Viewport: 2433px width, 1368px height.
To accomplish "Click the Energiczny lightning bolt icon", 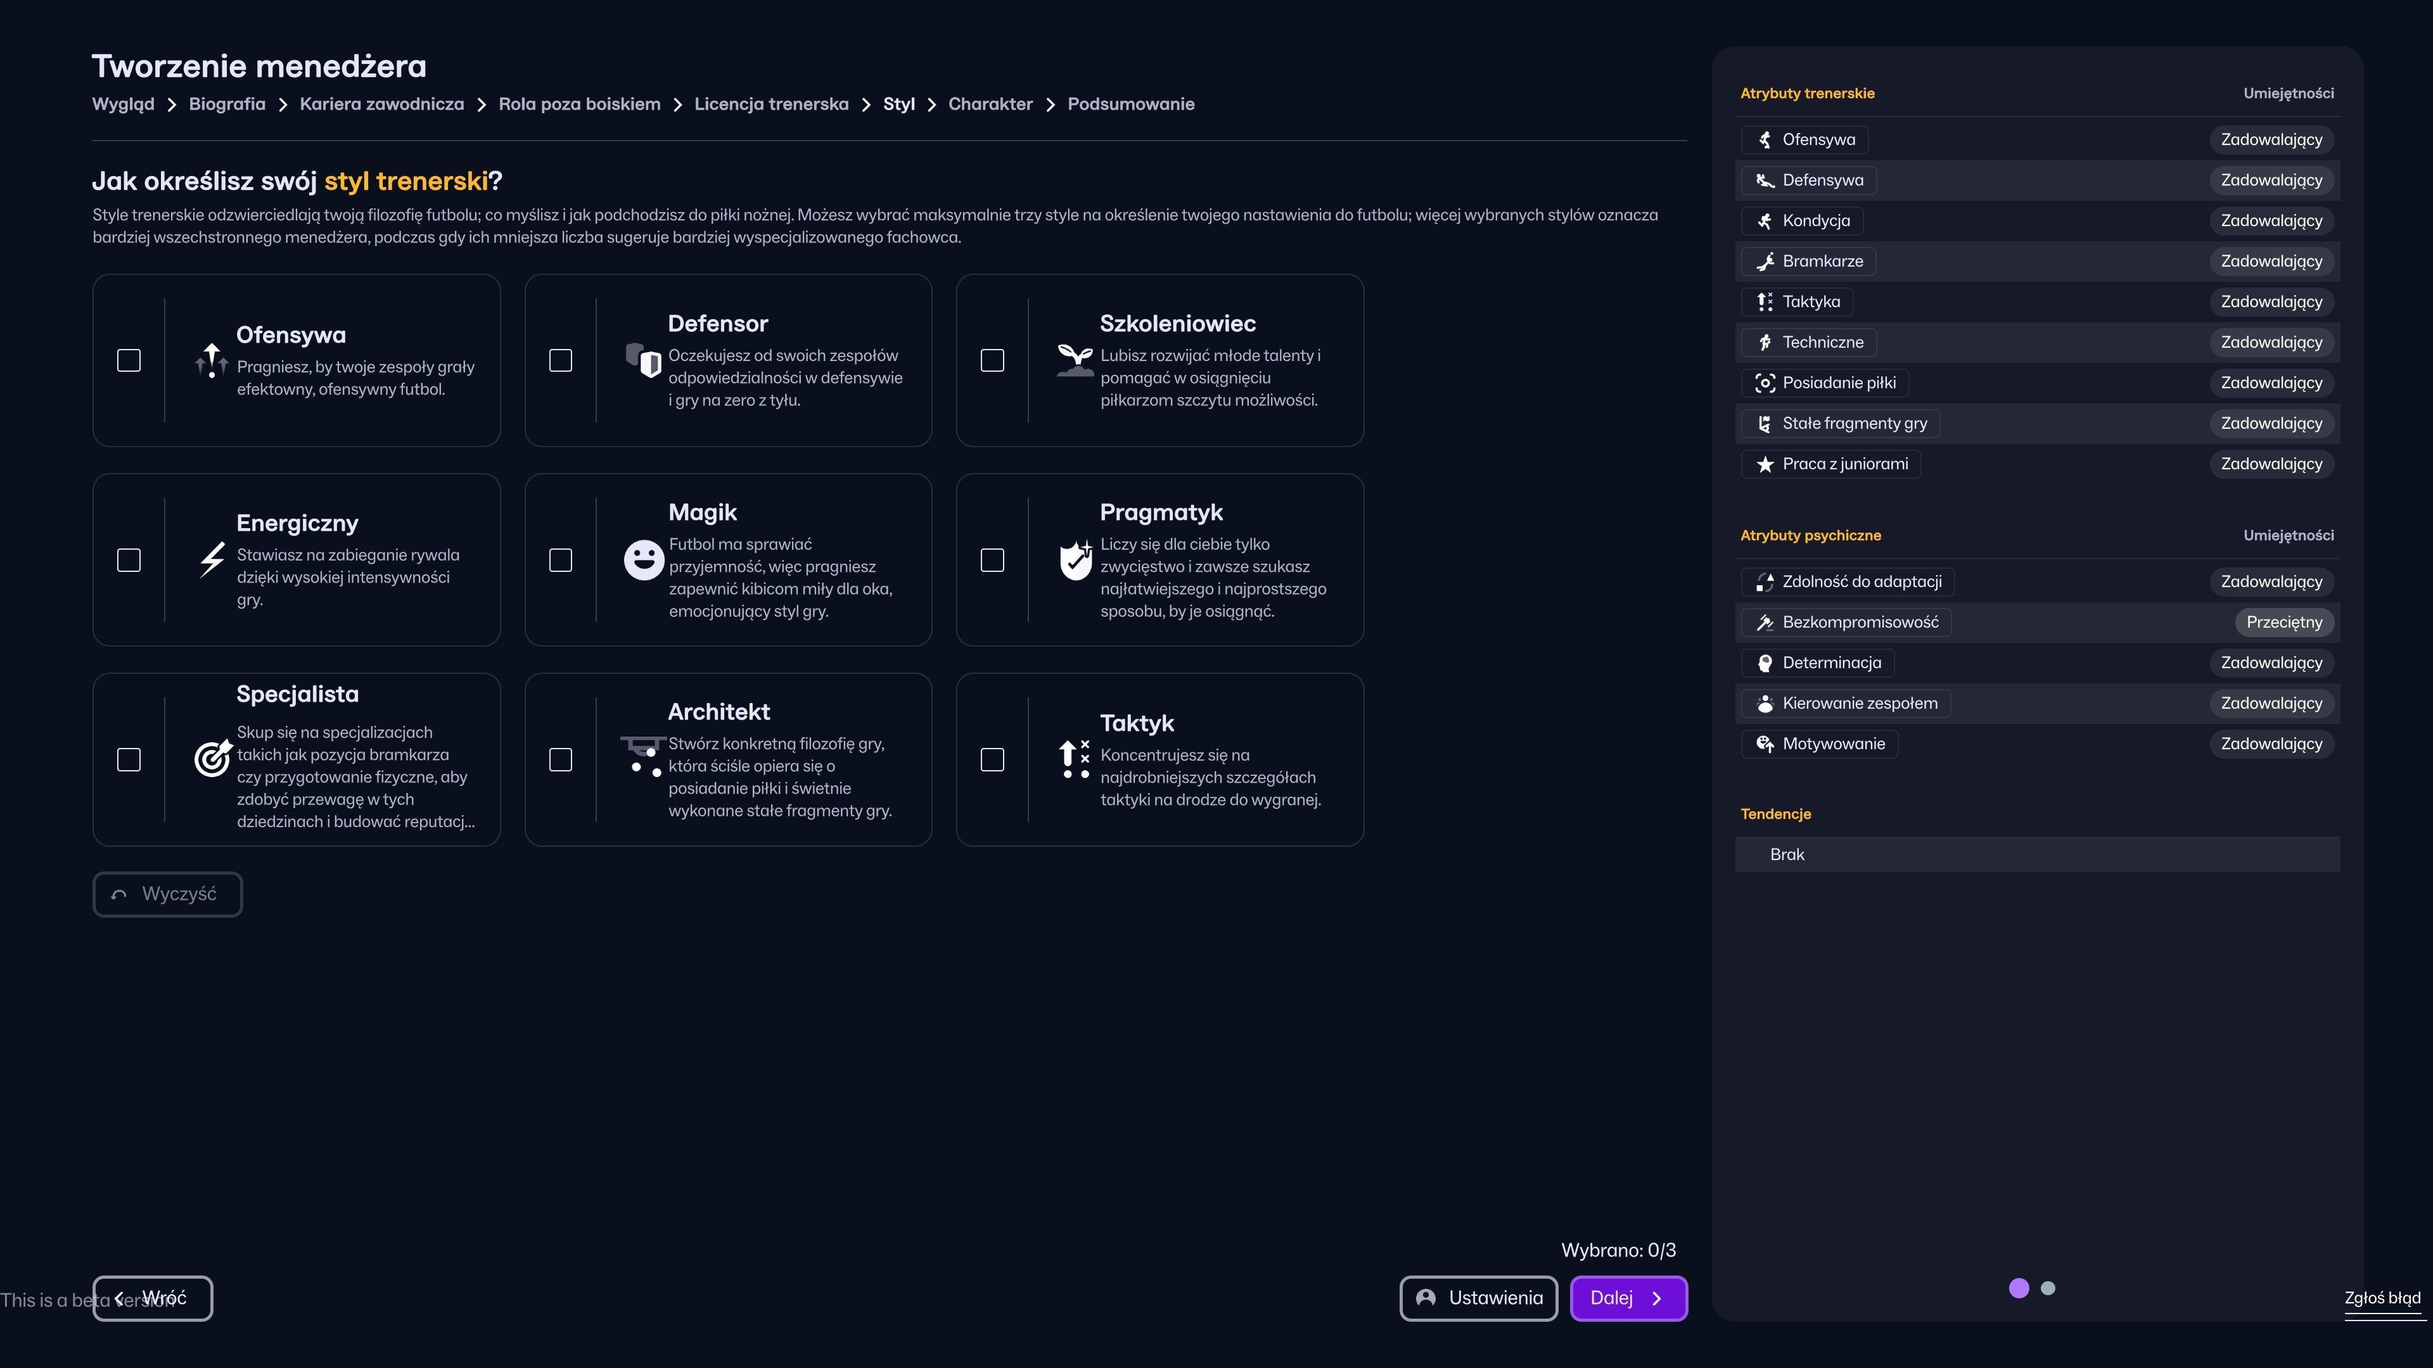I will (x=212, y=560).
